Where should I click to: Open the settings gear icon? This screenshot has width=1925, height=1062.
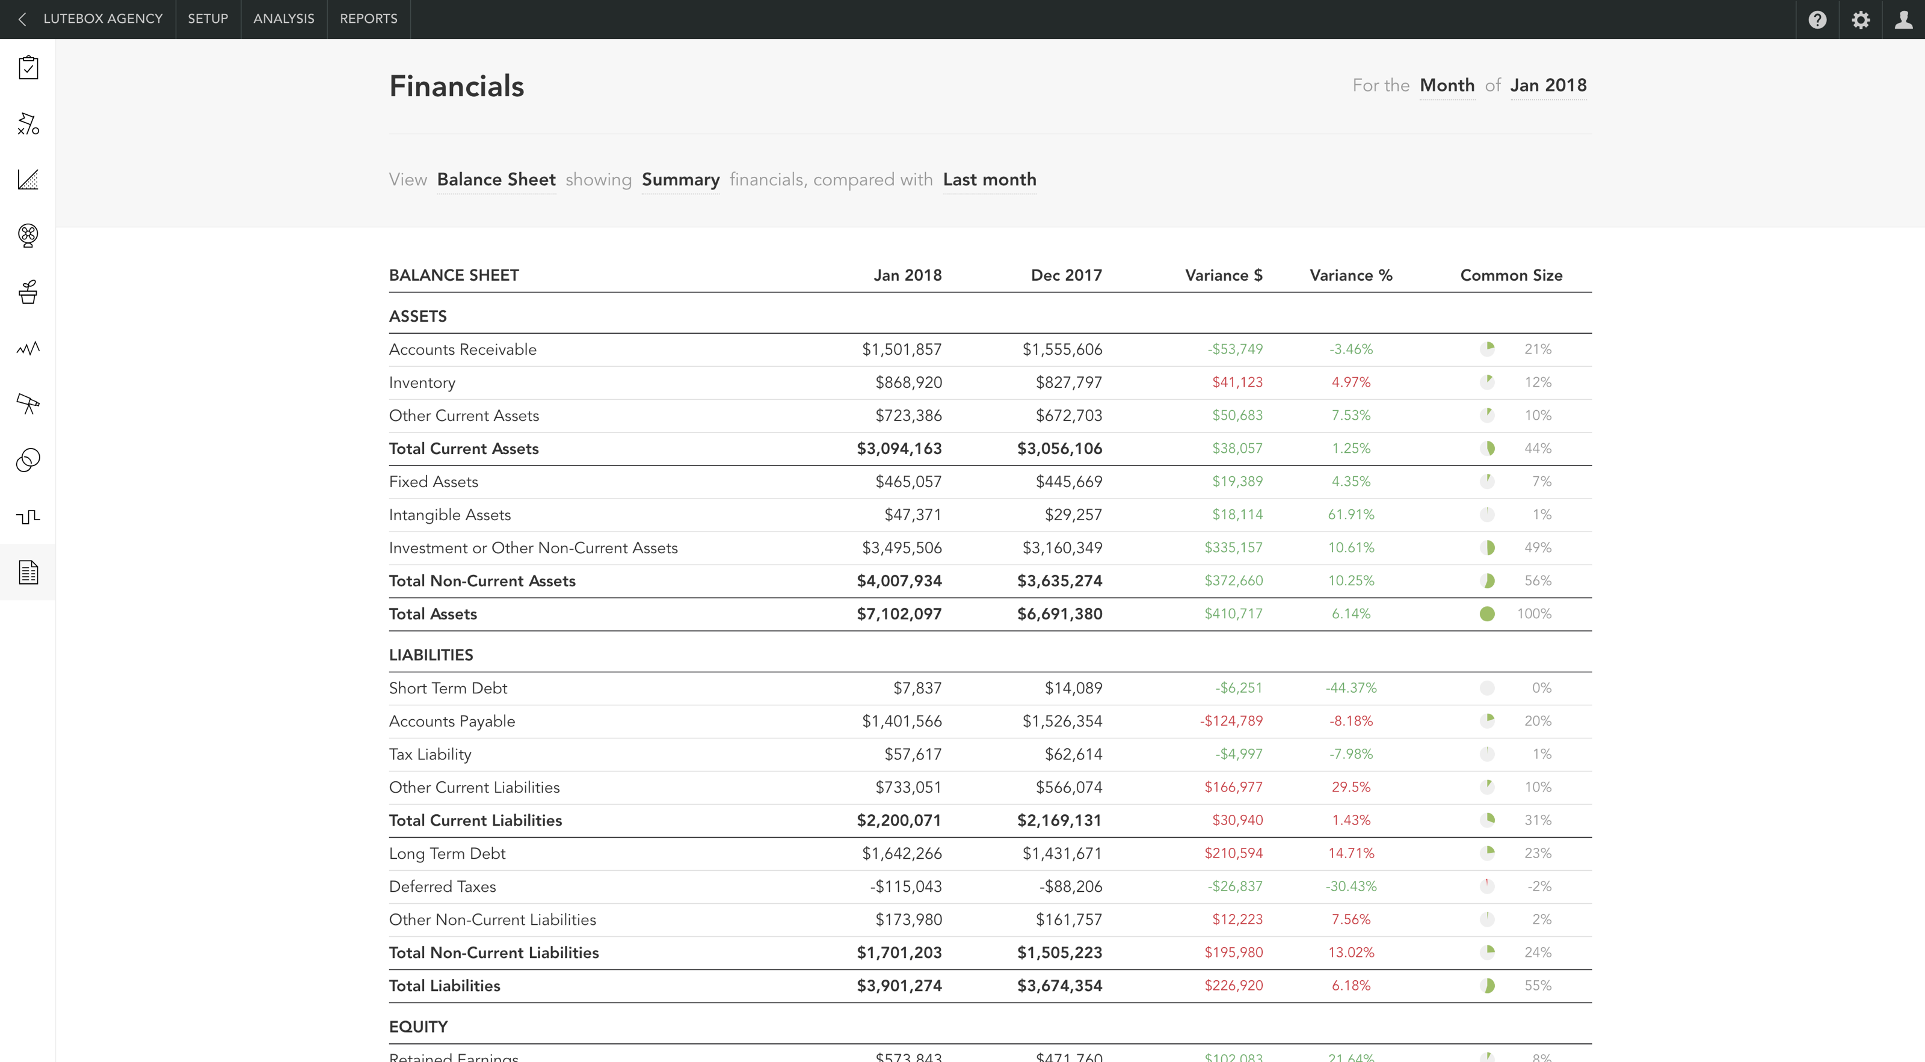1861,19
